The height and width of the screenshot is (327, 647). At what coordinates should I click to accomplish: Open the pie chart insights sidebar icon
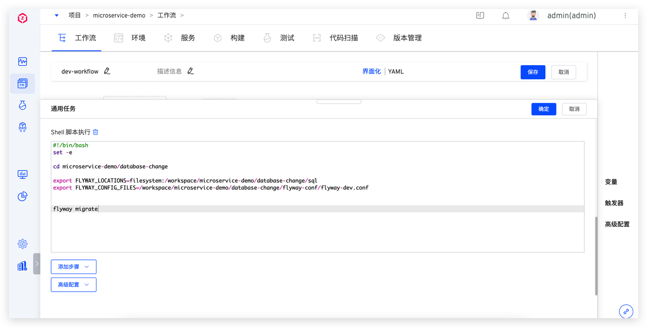click(x=22, y=196)
